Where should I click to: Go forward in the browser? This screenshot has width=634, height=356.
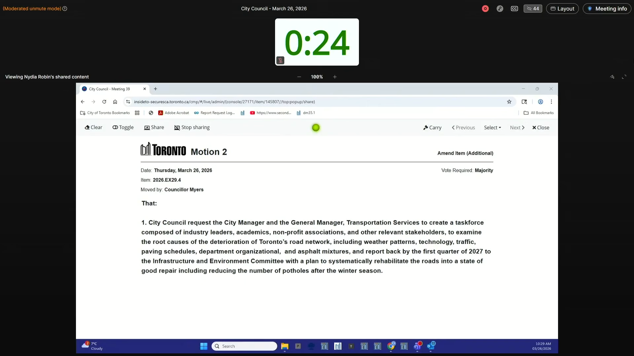click(93, 102)
